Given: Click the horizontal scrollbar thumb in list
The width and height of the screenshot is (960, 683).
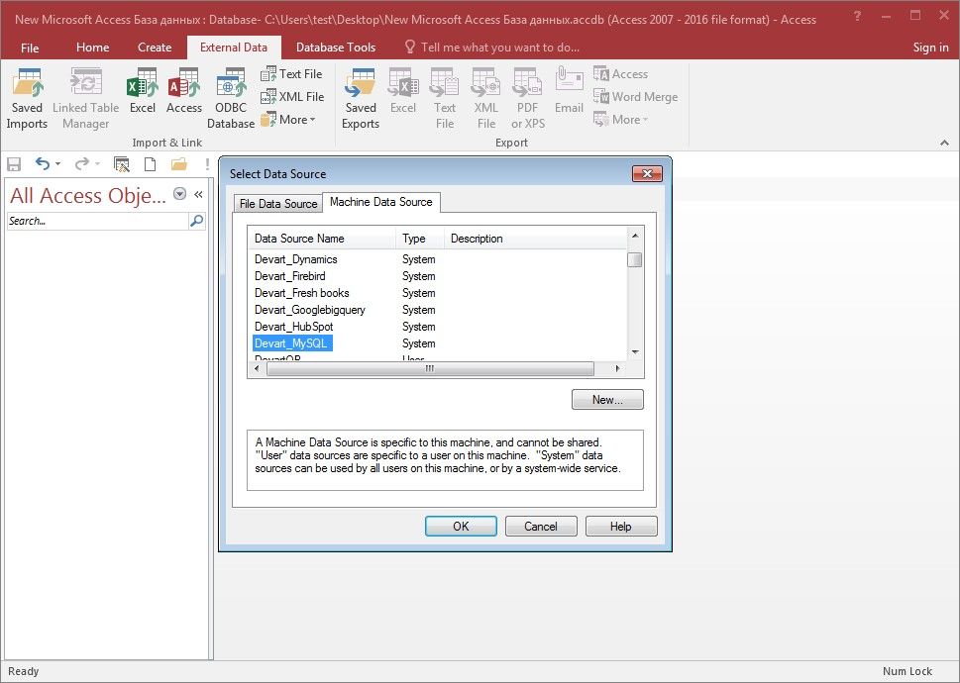Looking at the screenshot, I should click(430, 368).
